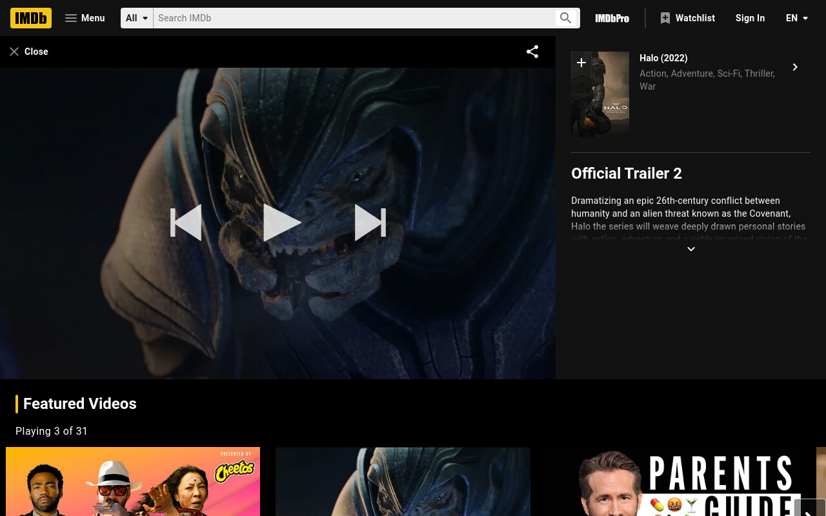Image resolution: width=826 pixels, height=516 pixels.
Task: Open the Cheetos-presented featured video thumbnail
Action: pos(133,481)
